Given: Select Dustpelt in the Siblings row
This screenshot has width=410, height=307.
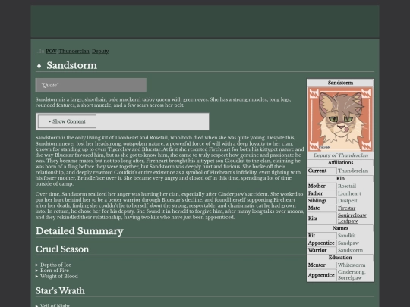Looking at the screenshot, I should 348,201.
